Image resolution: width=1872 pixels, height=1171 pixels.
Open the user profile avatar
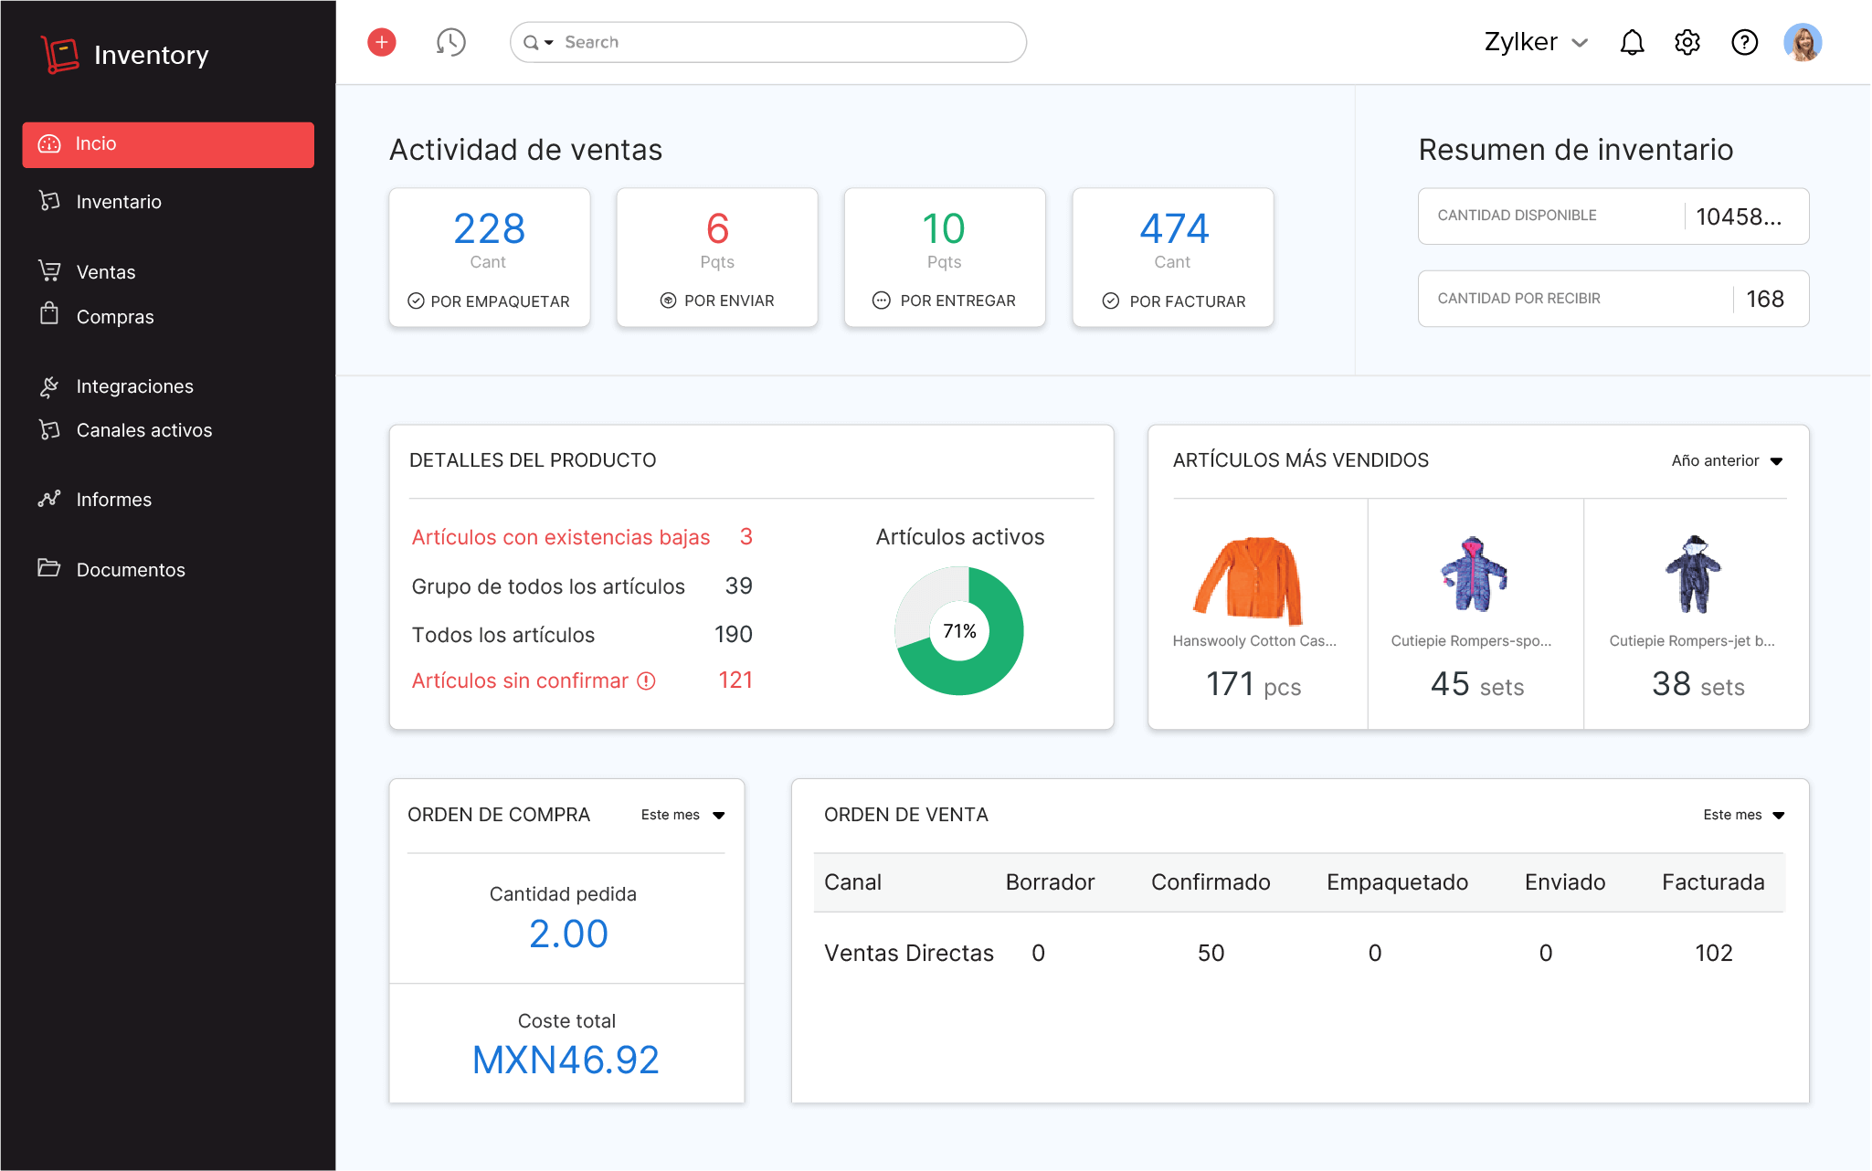point(1802,42)
